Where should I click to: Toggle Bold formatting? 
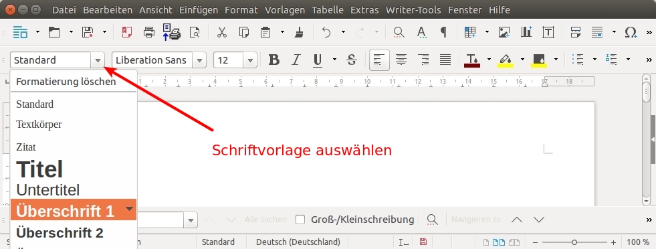point(274,60)
